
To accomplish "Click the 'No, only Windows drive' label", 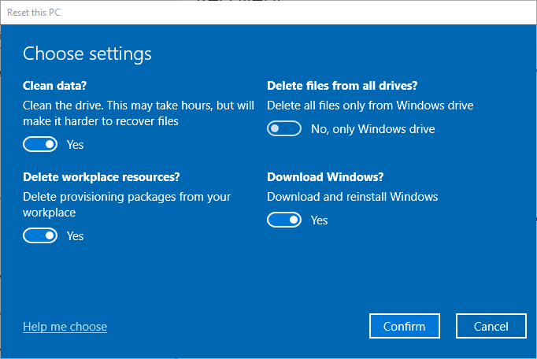I will (x=372, y=129).
